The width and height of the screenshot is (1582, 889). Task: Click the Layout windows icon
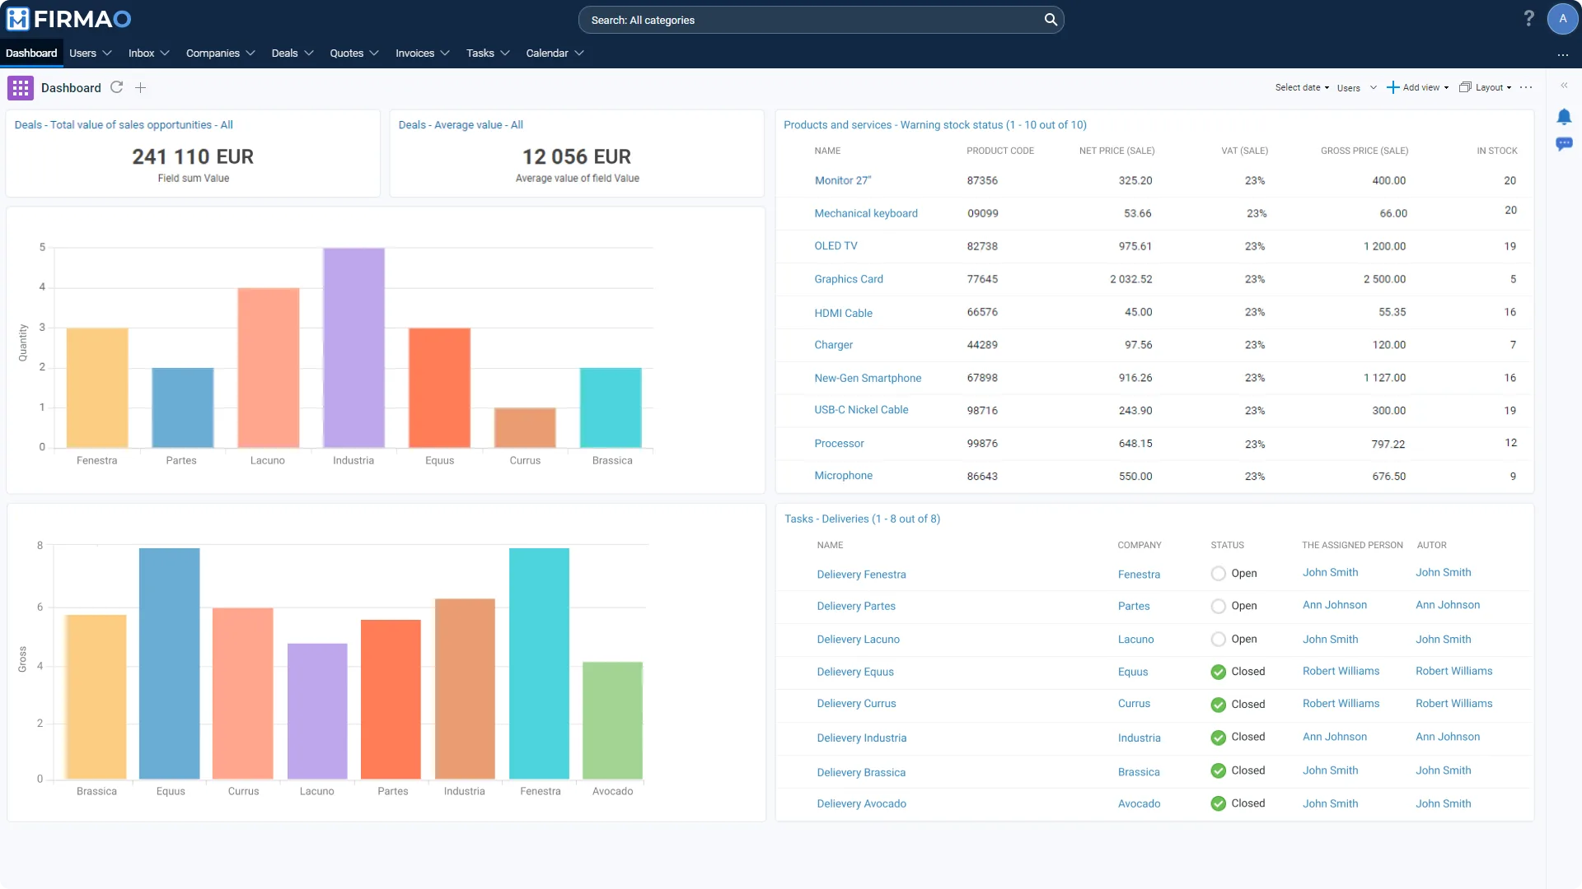[1465, 87]
